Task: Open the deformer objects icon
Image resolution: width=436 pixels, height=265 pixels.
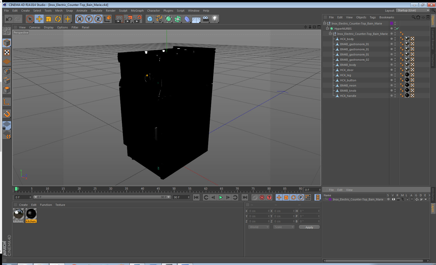Action: coord(187,19)
